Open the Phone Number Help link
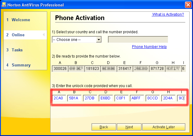The height and width of the screenshot is (136, 193). click(149, 47)
